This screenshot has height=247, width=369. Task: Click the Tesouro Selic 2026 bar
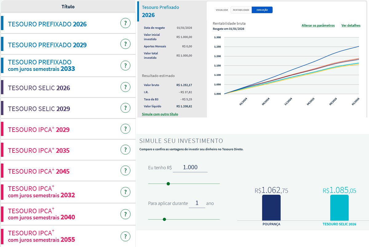tap(339, 208)
